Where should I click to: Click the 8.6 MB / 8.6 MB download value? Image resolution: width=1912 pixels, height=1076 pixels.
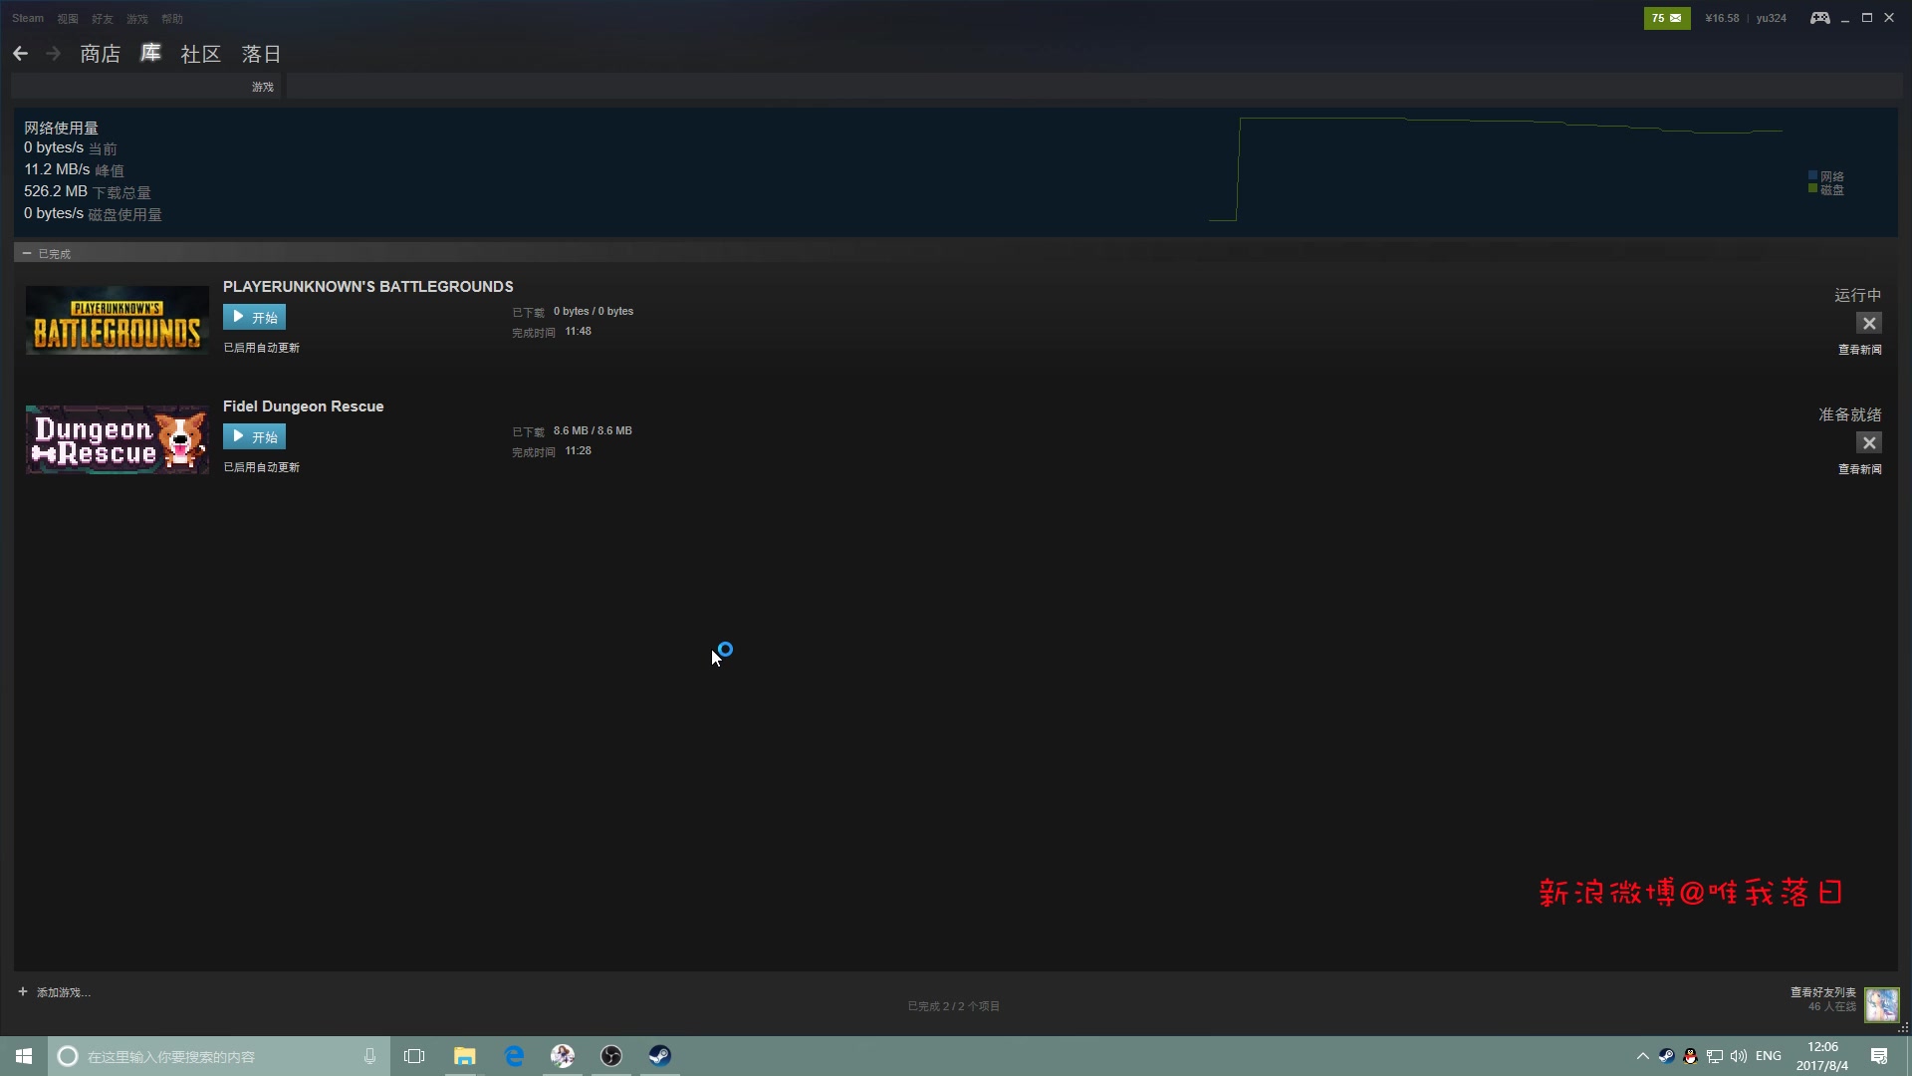tap(593, 430)
